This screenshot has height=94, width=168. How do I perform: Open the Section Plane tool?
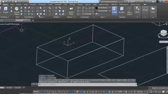point(71,11)
